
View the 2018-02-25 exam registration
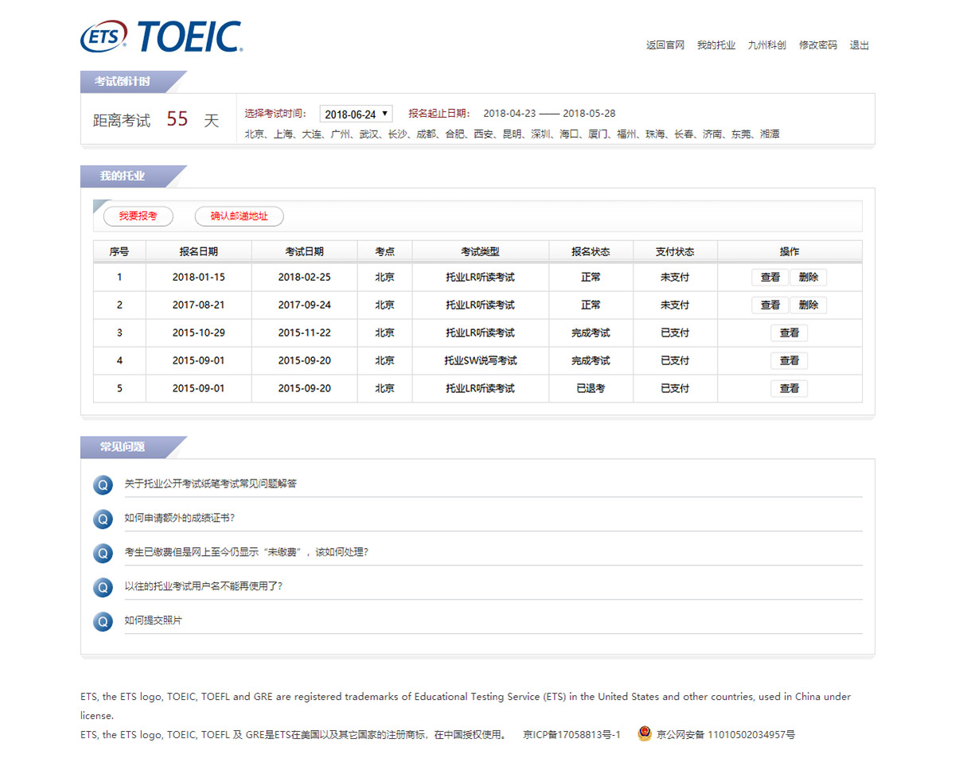[x=770, y=278]
